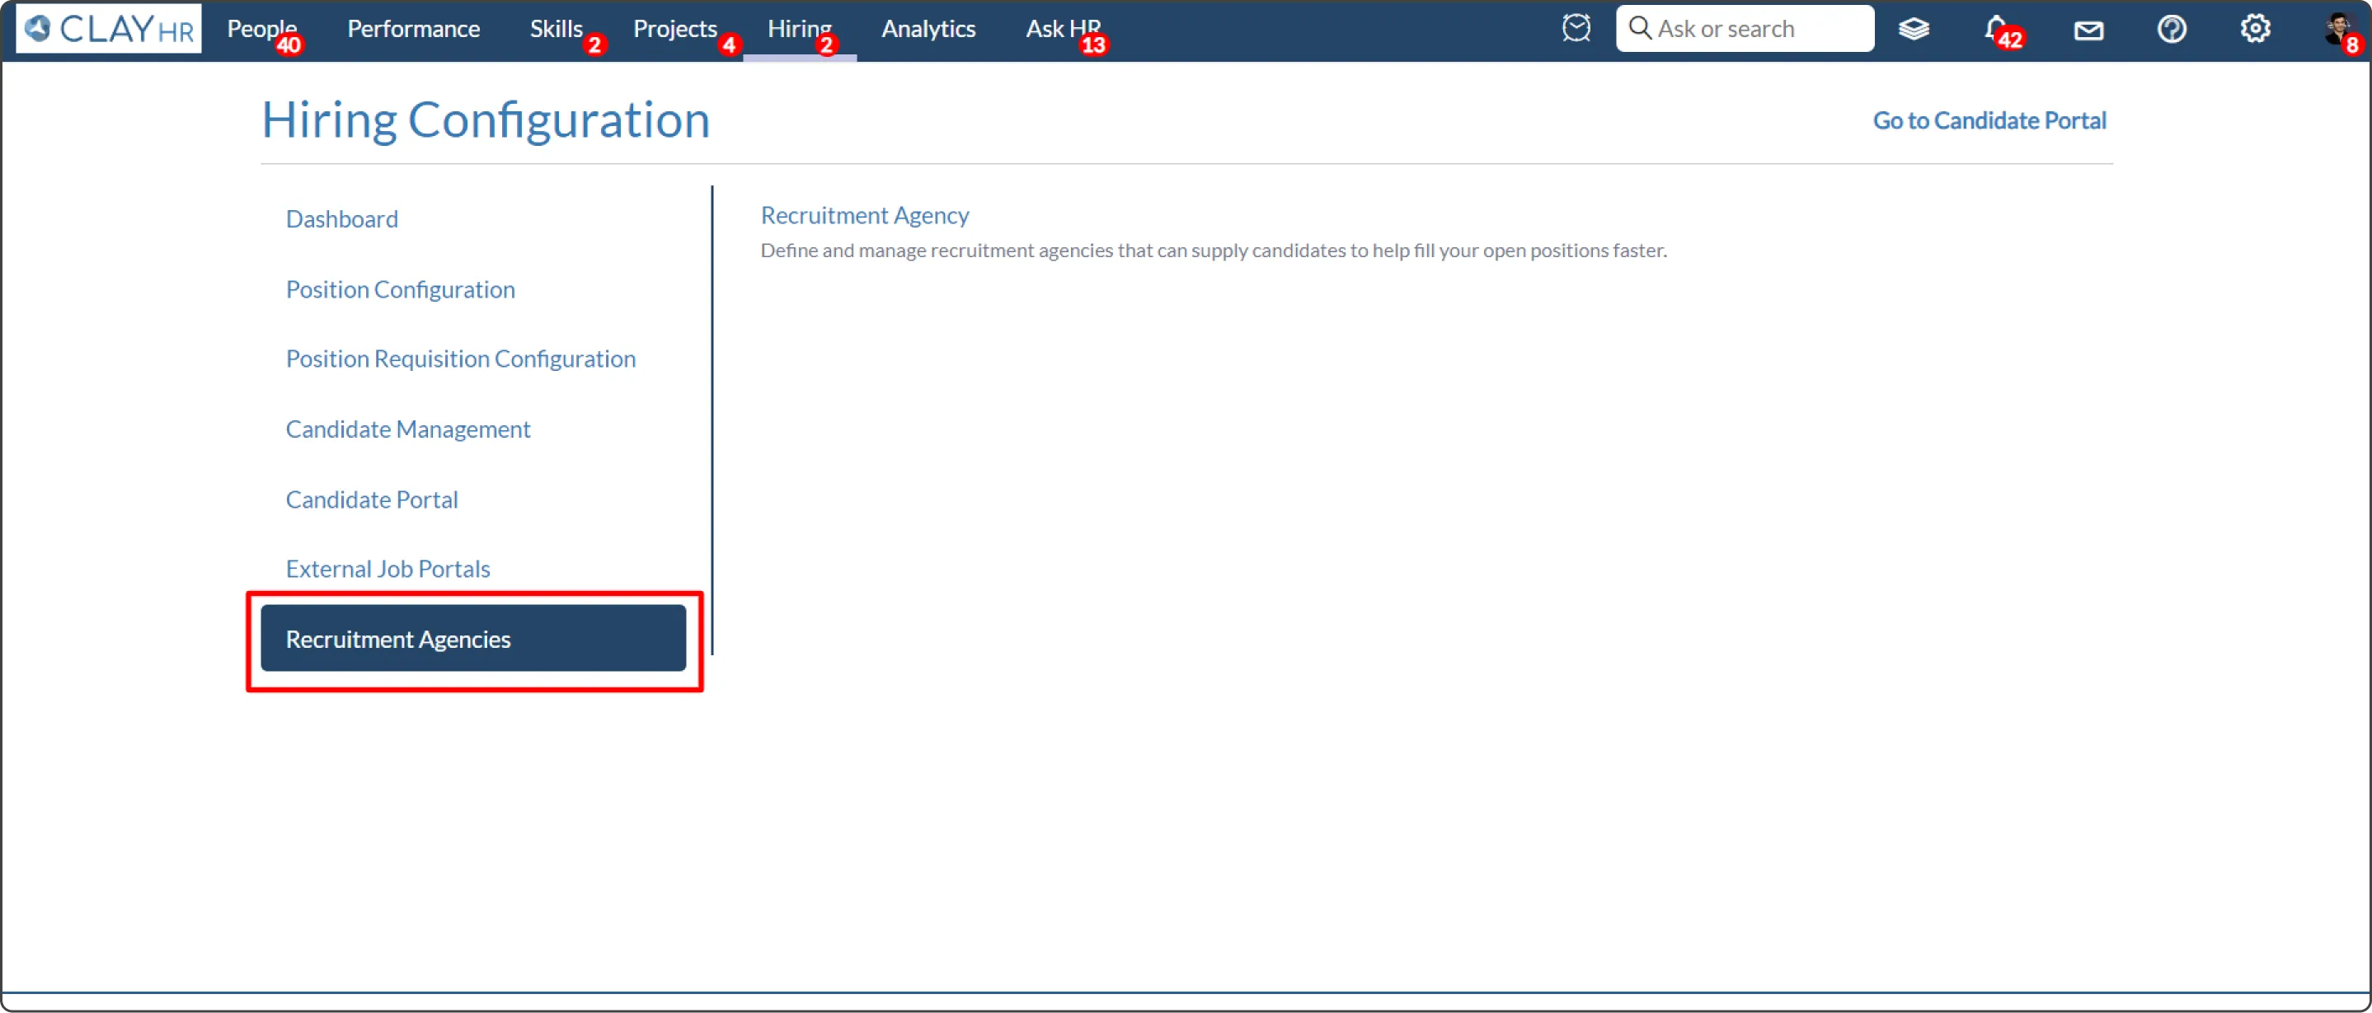Click Go to Candidate Portal link
Image resolution: width=2372 pixels, height=1013 pixels.
click(1988, 120)
